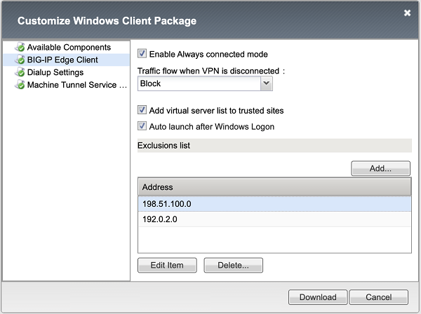Open the Available Components section

click(69, 47)
